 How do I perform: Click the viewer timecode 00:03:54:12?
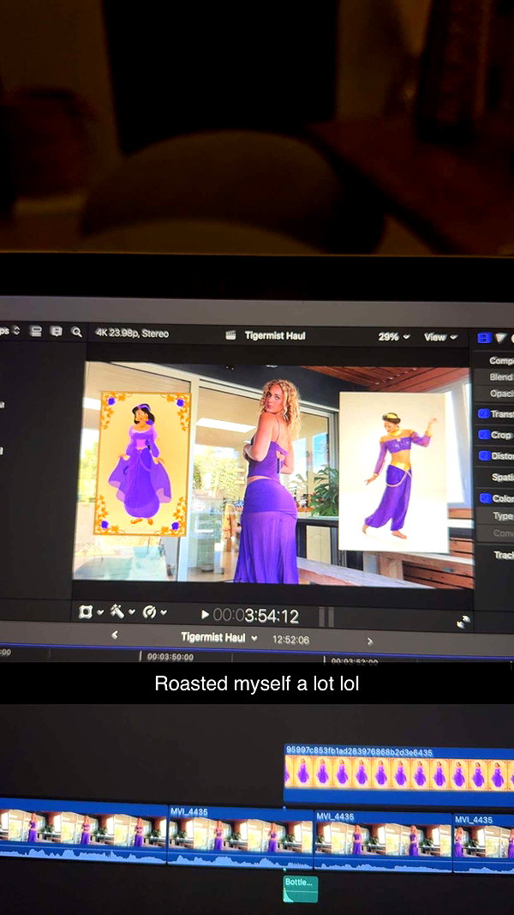tap(255, 616)
